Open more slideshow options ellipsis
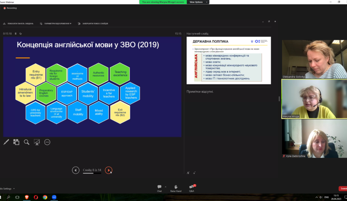347x201 pixels. 47,142
